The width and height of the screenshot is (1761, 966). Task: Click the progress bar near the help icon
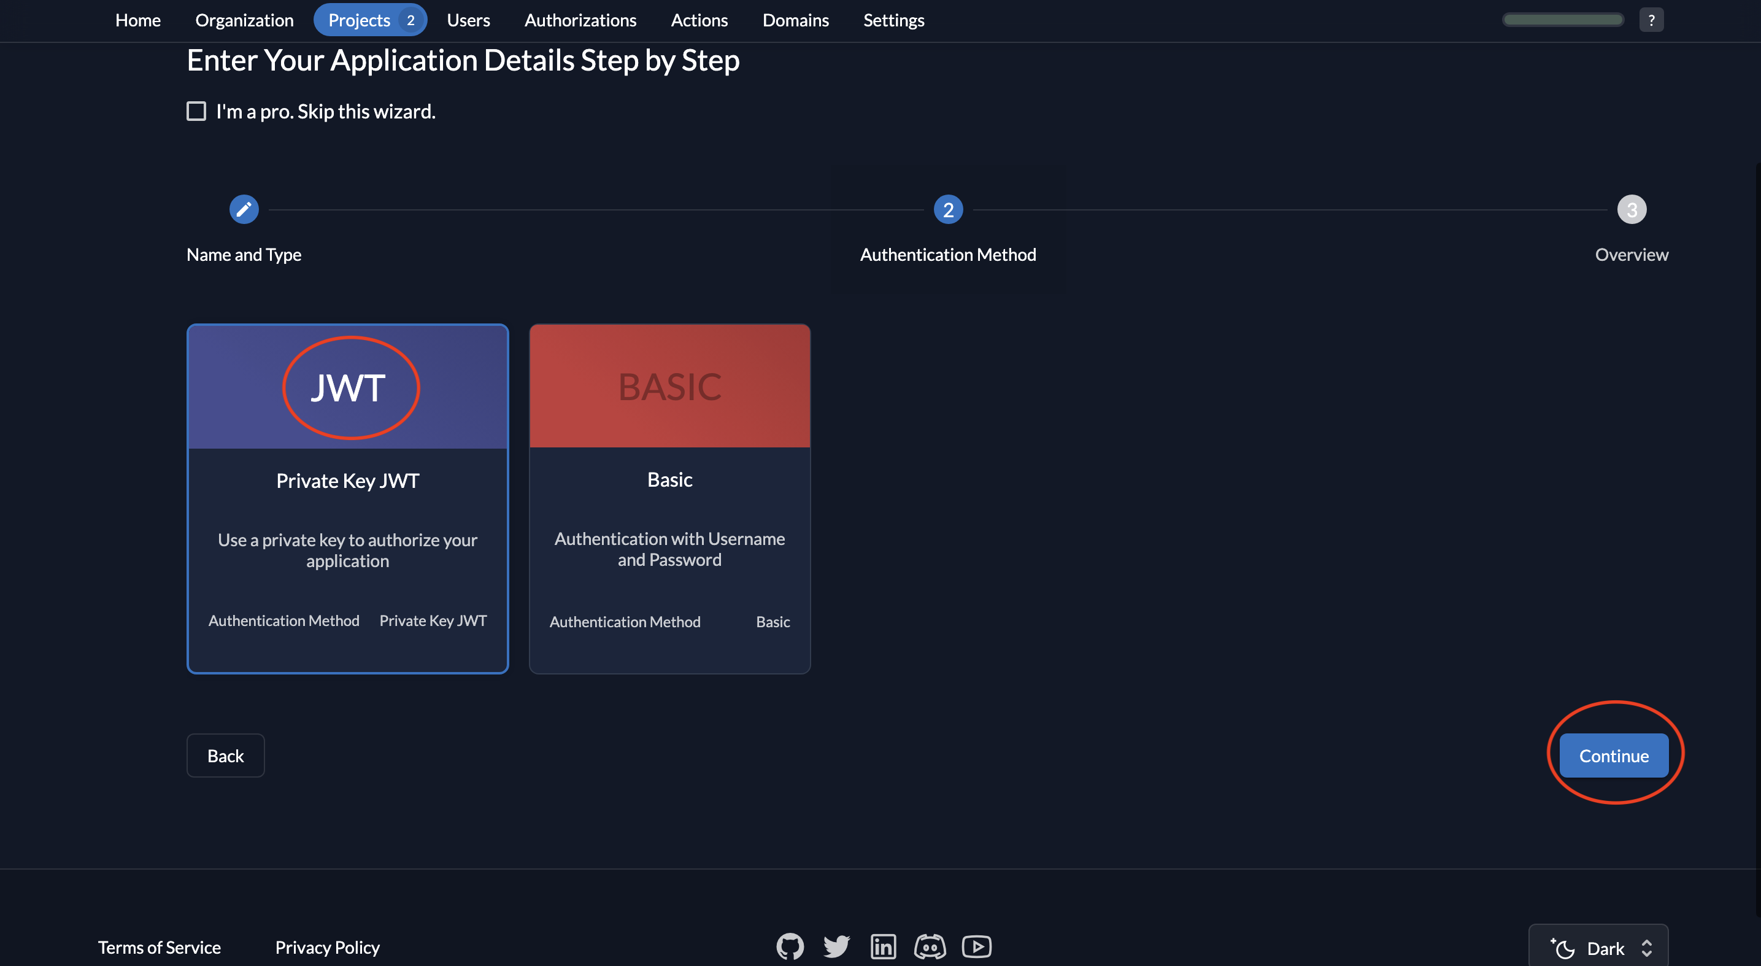click(x=1563, y=19)
